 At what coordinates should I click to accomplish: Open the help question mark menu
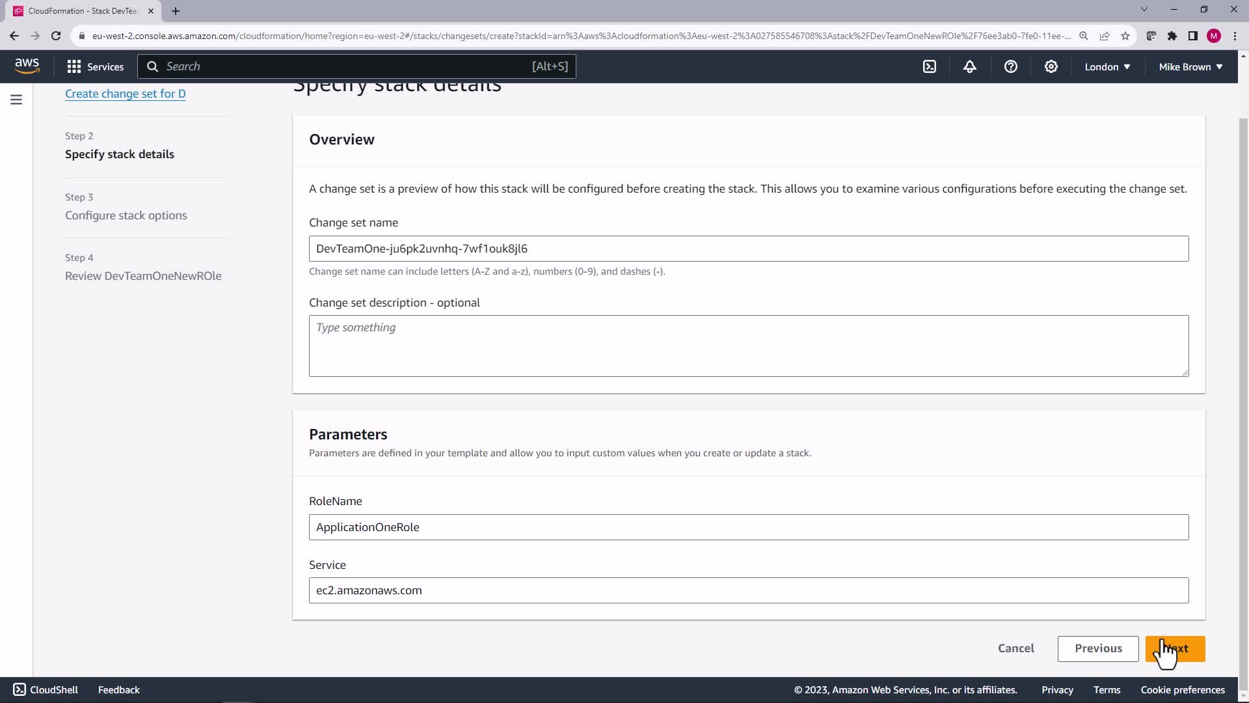(1010, 66)
